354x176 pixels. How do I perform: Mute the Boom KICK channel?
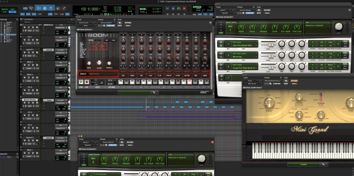[121, 66]
